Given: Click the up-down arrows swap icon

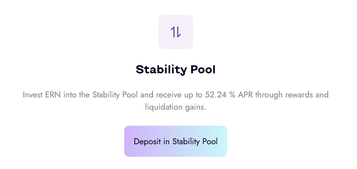Looking at the screenshot, I should [176, 32].
